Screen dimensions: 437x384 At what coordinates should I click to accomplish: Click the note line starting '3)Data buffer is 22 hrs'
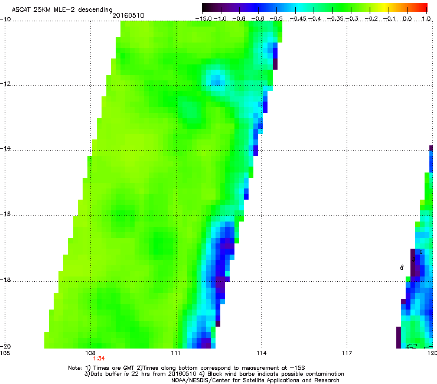214,374
